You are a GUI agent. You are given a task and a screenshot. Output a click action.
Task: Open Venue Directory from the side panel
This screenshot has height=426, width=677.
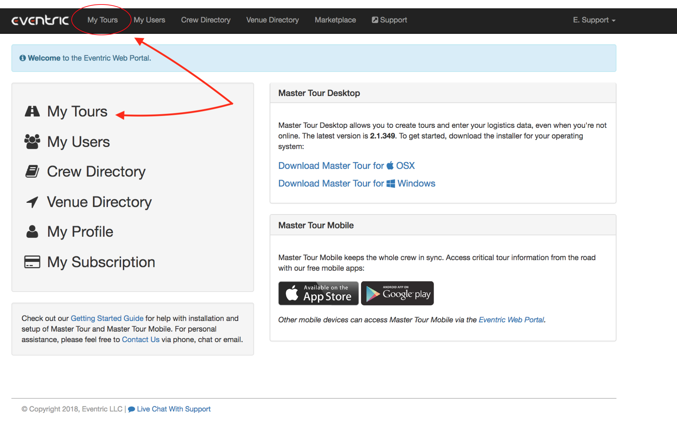pos(99,202)
